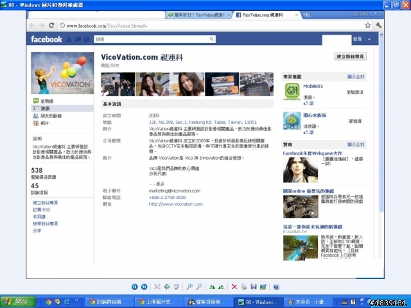
Task: Go to the previous image in viewer
Action: [134, 287]
